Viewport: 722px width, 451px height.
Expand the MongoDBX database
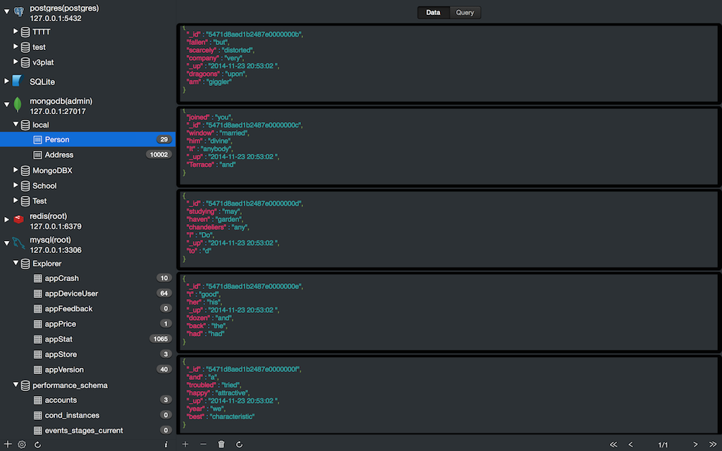point(16,171)
